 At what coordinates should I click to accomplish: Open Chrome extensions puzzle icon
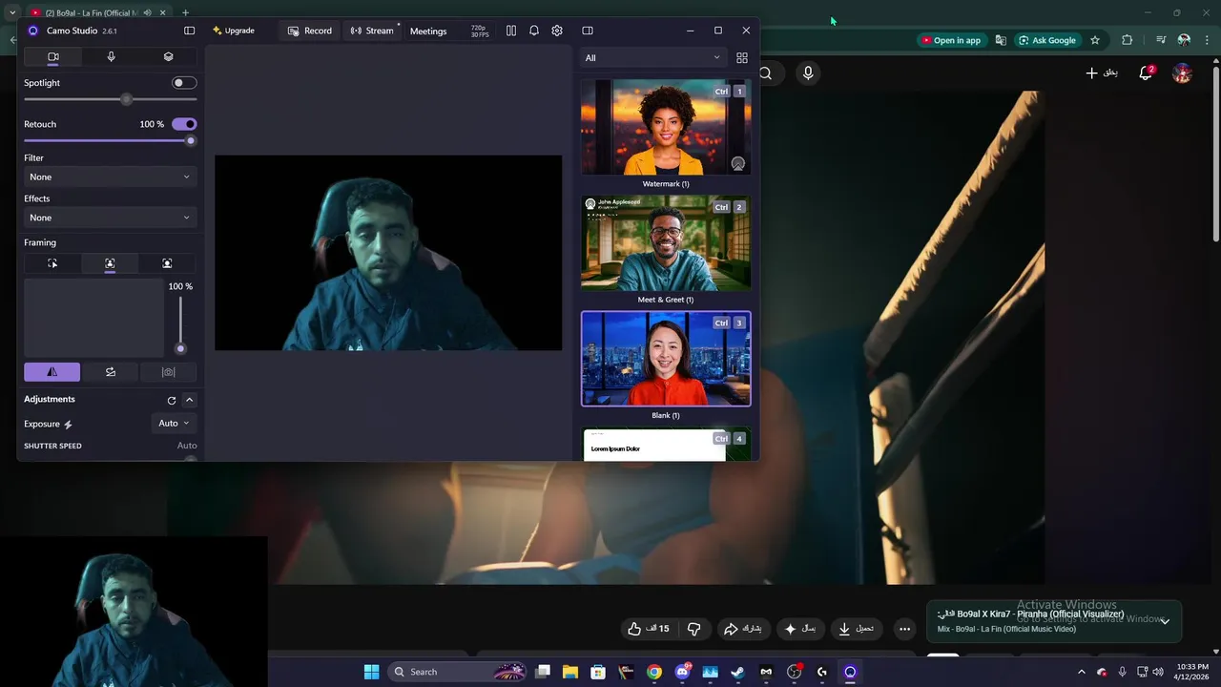coord(1128,40)
